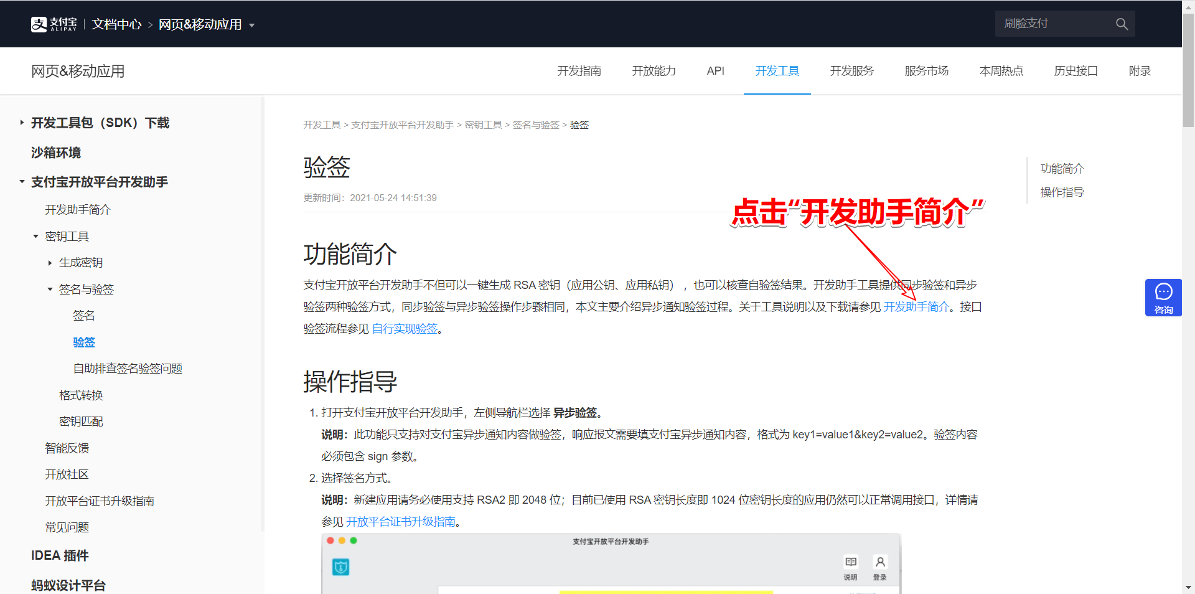
Task: Select the 验签 sidebar item
Action: 84,342
